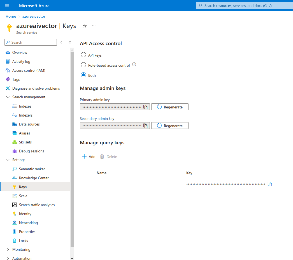Click the sidebar search field
The image size is (293, 260).
(x=30, y=42)
